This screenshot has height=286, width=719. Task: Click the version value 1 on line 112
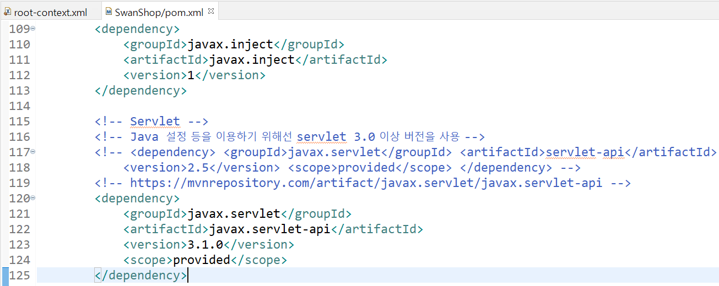191,75
